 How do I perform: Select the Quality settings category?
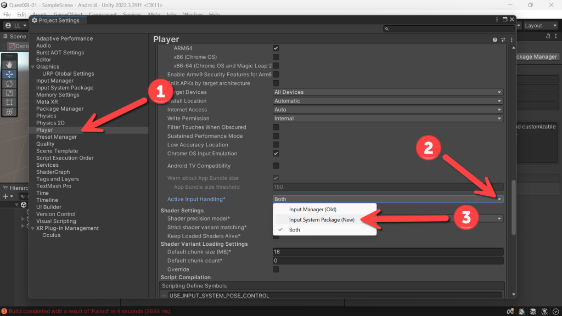click(x=45, y=144)
